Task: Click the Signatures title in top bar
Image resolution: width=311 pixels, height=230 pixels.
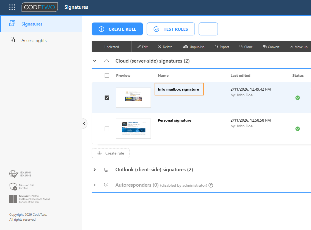Action: pyautogui.click(x=76, y=7)
